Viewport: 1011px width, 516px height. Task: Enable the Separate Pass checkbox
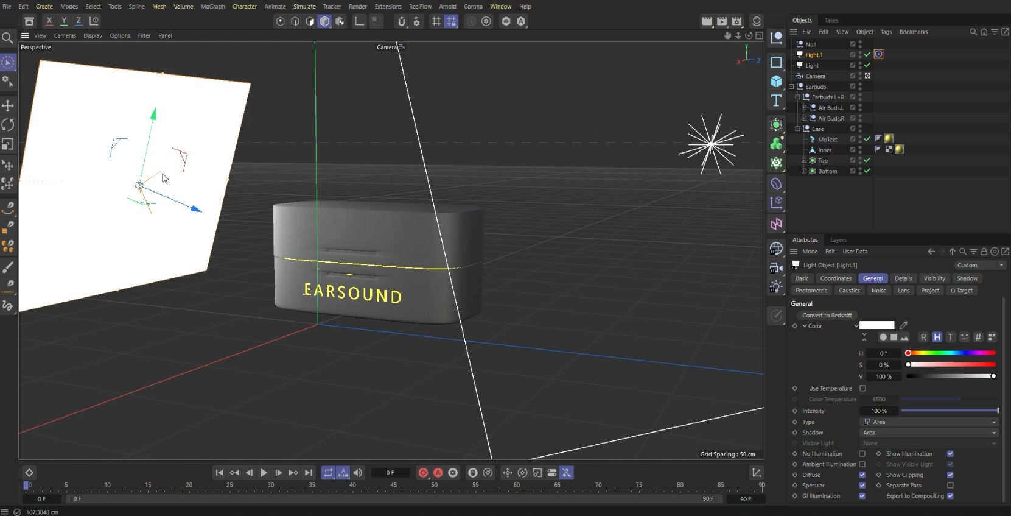[950, 486]
